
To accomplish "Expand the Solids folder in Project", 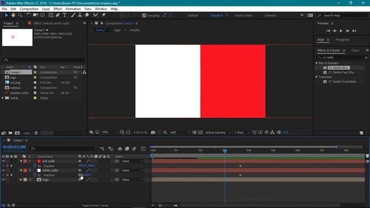I will click(x=3, y=98).
